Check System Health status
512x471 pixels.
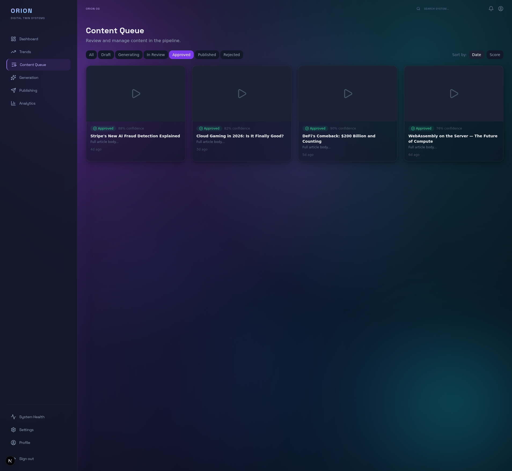31,417
